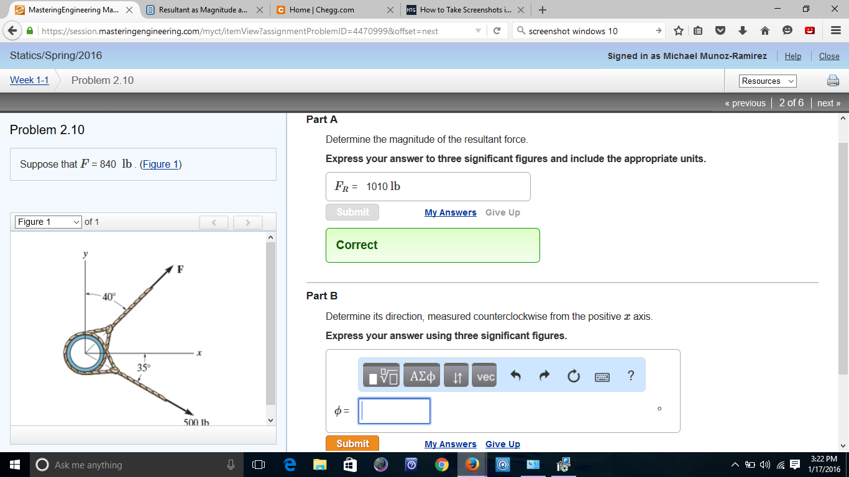The height and width of the screenshot is (477, 849).
Task: Go to the next problem
Action: [x=828, y=103]
